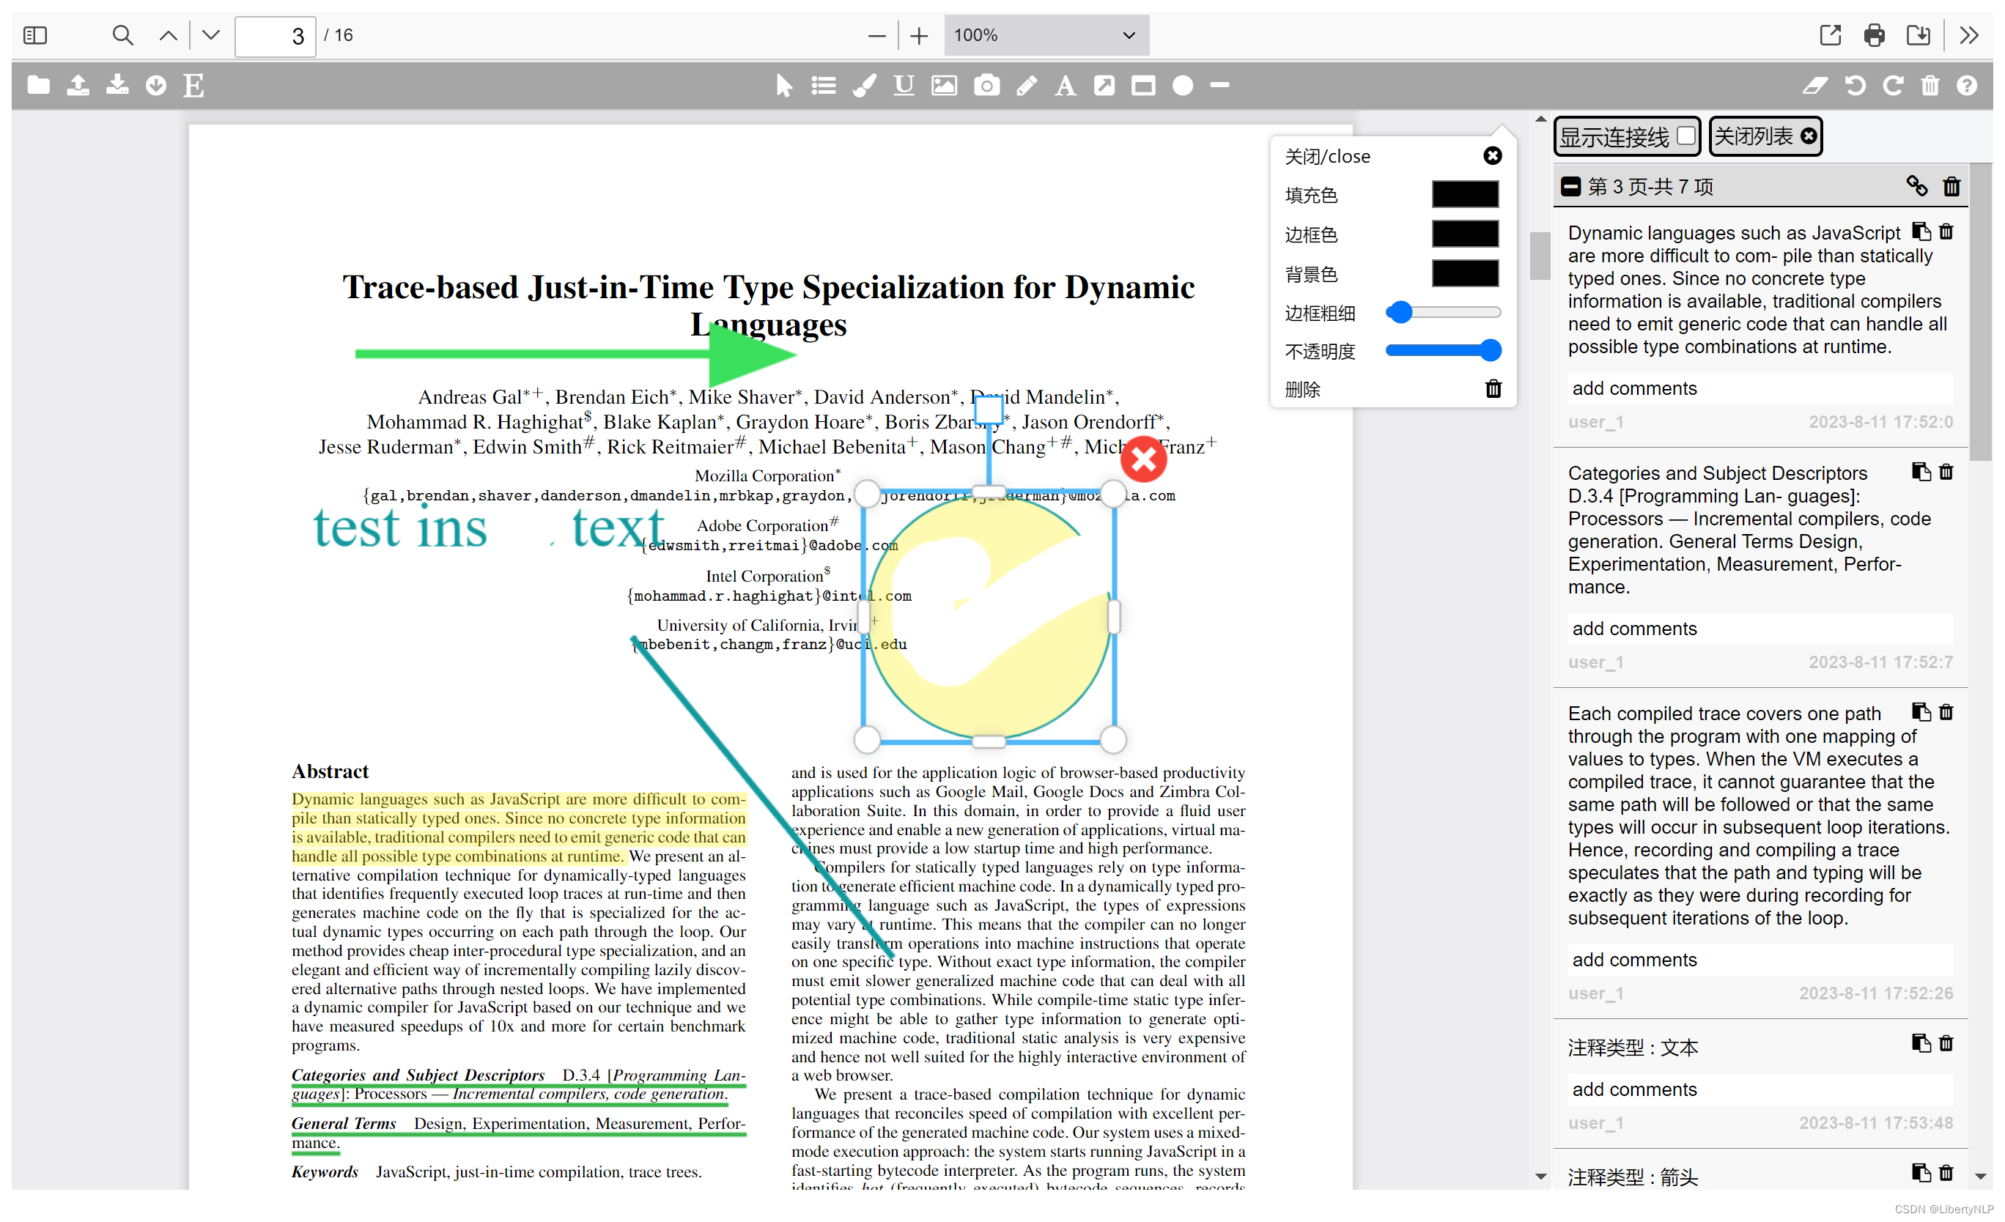Select the text annotation A tool

(x=1064, y=86)
